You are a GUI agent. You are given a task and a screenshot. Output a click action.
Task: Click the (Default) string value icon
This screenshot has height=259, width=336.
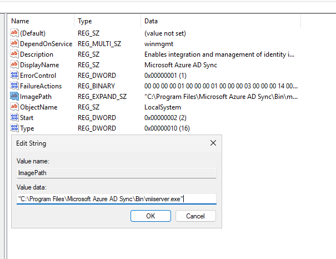click(14, 33)
